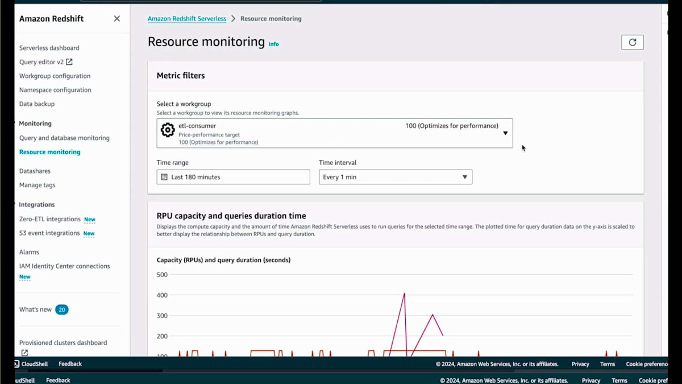The width and height of the screenshot is (682, 384).
Task: Go to Data backup
Action: (x=37, y=104)
